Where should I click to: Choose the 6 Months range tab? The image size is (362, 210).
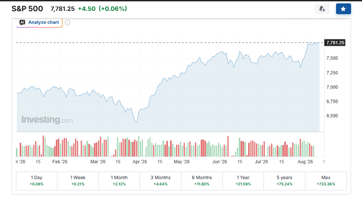tap(202, 181)
